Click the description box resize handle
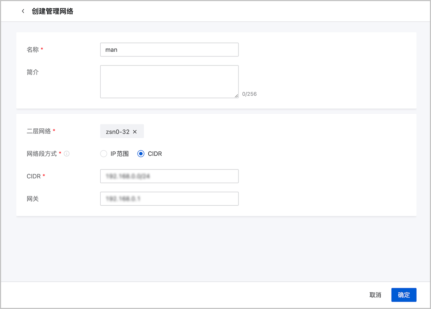Screen dimensions: 431x309 [236, 96]
